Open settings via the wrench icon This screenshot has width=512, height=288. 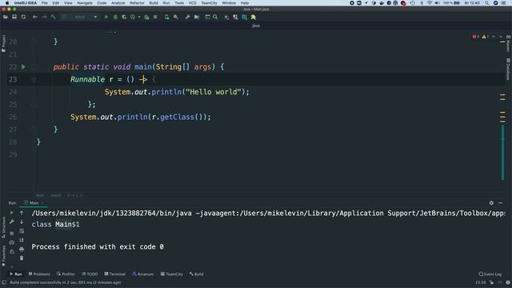click(x=187, y=17)
